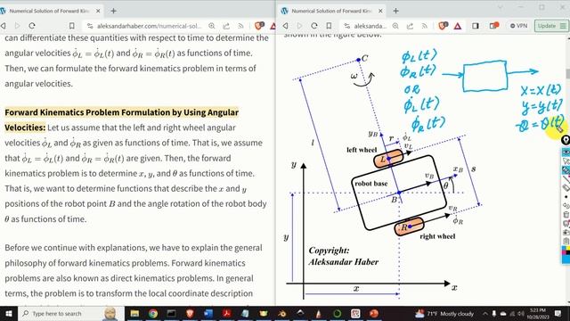Viewport: 570px width, 321px height.
Task: Click the 'right wheel' label in the figure
Action: pyautogui.click(x=437, y=236)
